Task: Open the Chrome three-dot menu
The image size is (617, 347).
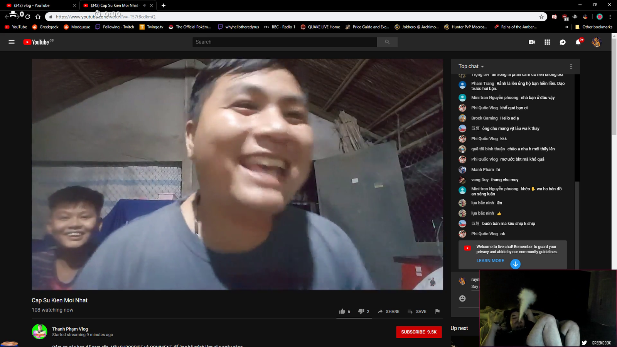Action: pyautogui.click(x=610, y=17)
